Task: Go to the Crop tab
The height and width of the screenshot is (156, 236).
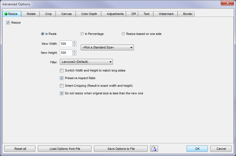Action: pos(48,14)
